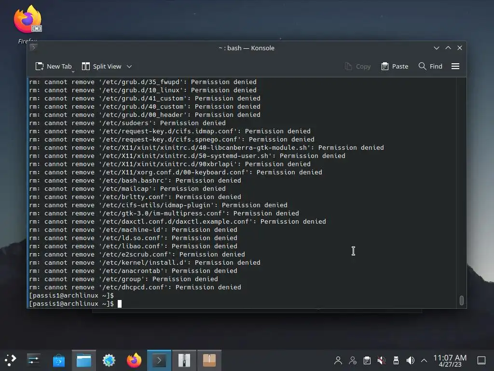Open the Konsole hamburger menu
This screenshot has height=371, width=494.
point(455,66)
